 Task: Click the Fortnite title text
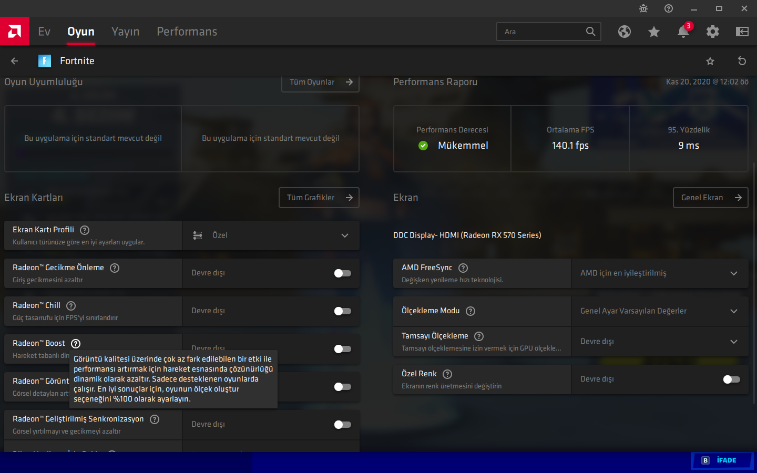click(77, 61)
